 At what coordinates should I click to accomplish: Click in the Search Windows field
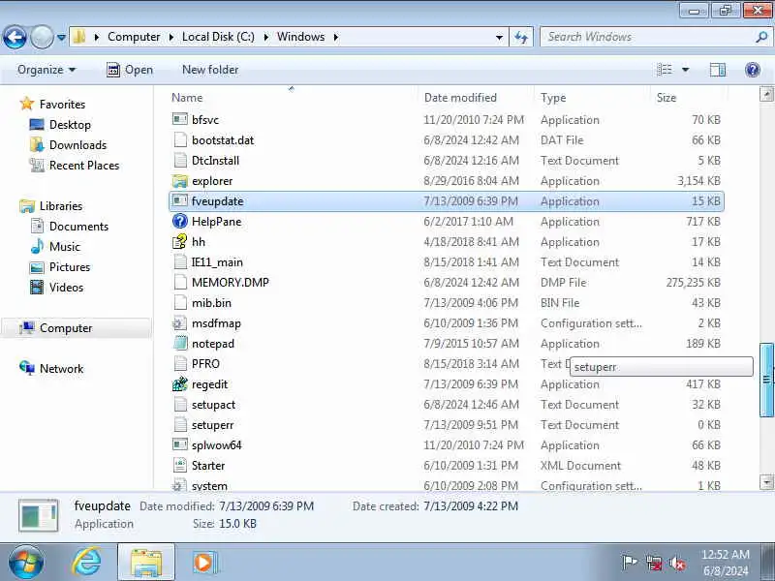647,37
